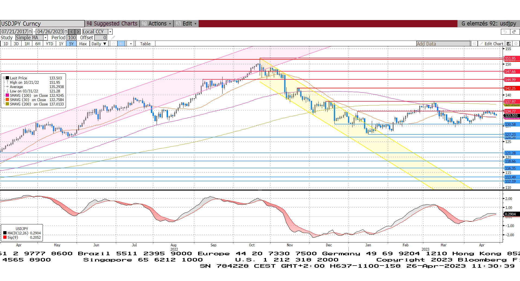Open 94) Suggested Charts
Image resolution: width=520 pixels, height=281 pixels.
[x=112, y=24]
